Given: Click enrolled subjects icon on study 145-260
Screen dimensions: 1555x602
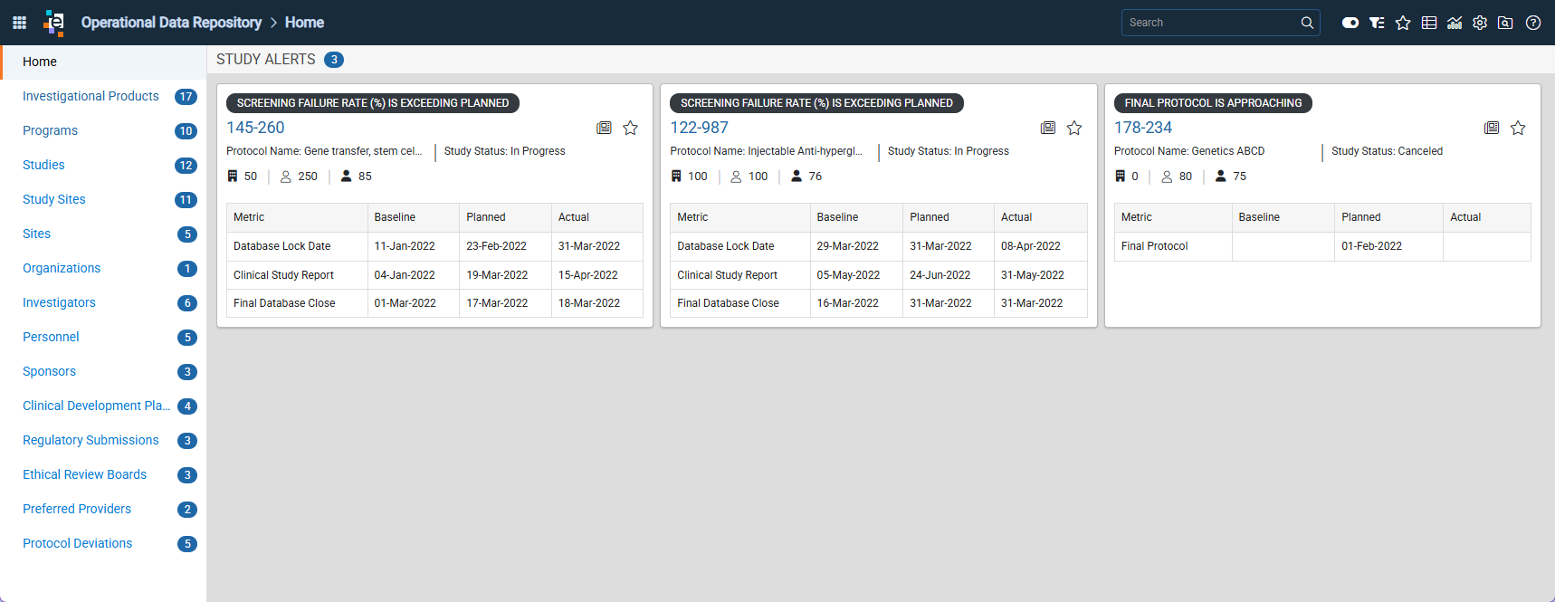Looking at the screenshot, I should click(x=346, y=177).
